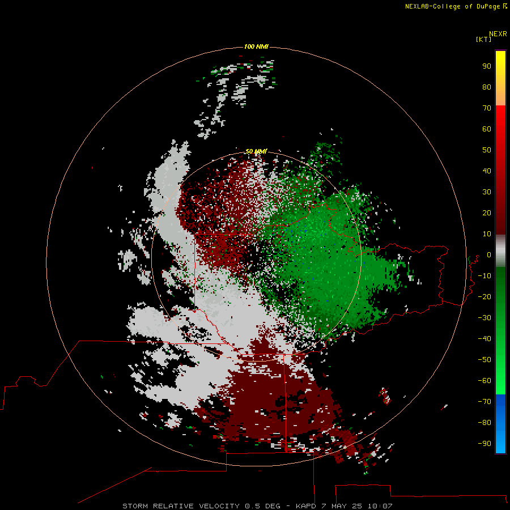The image size is (510, 510).
Task: Click the -30 value on velocity scale
Action: coord(484,318)
